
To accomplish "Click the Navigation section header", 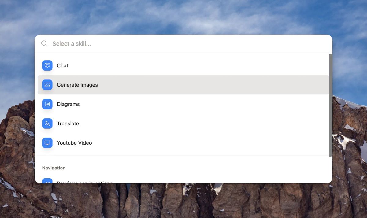I will click(x=54, y=168).
